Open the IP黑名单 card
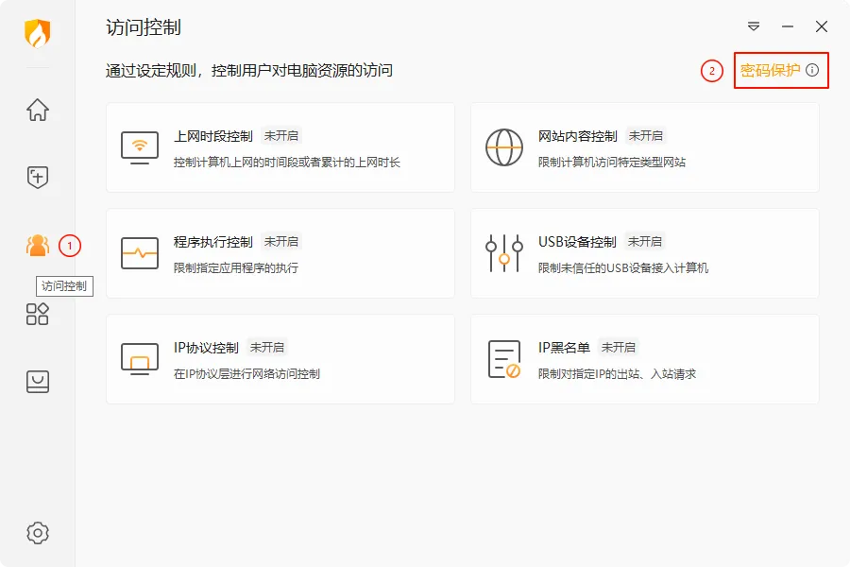This screenshot has width=850, height=567. tap(644, 359)
